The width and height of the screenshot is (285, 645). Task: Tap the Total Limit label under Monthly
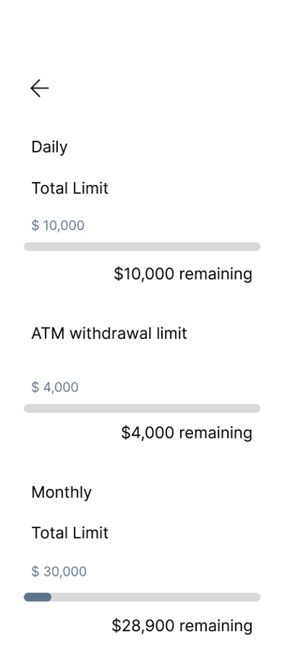(70, 533)
